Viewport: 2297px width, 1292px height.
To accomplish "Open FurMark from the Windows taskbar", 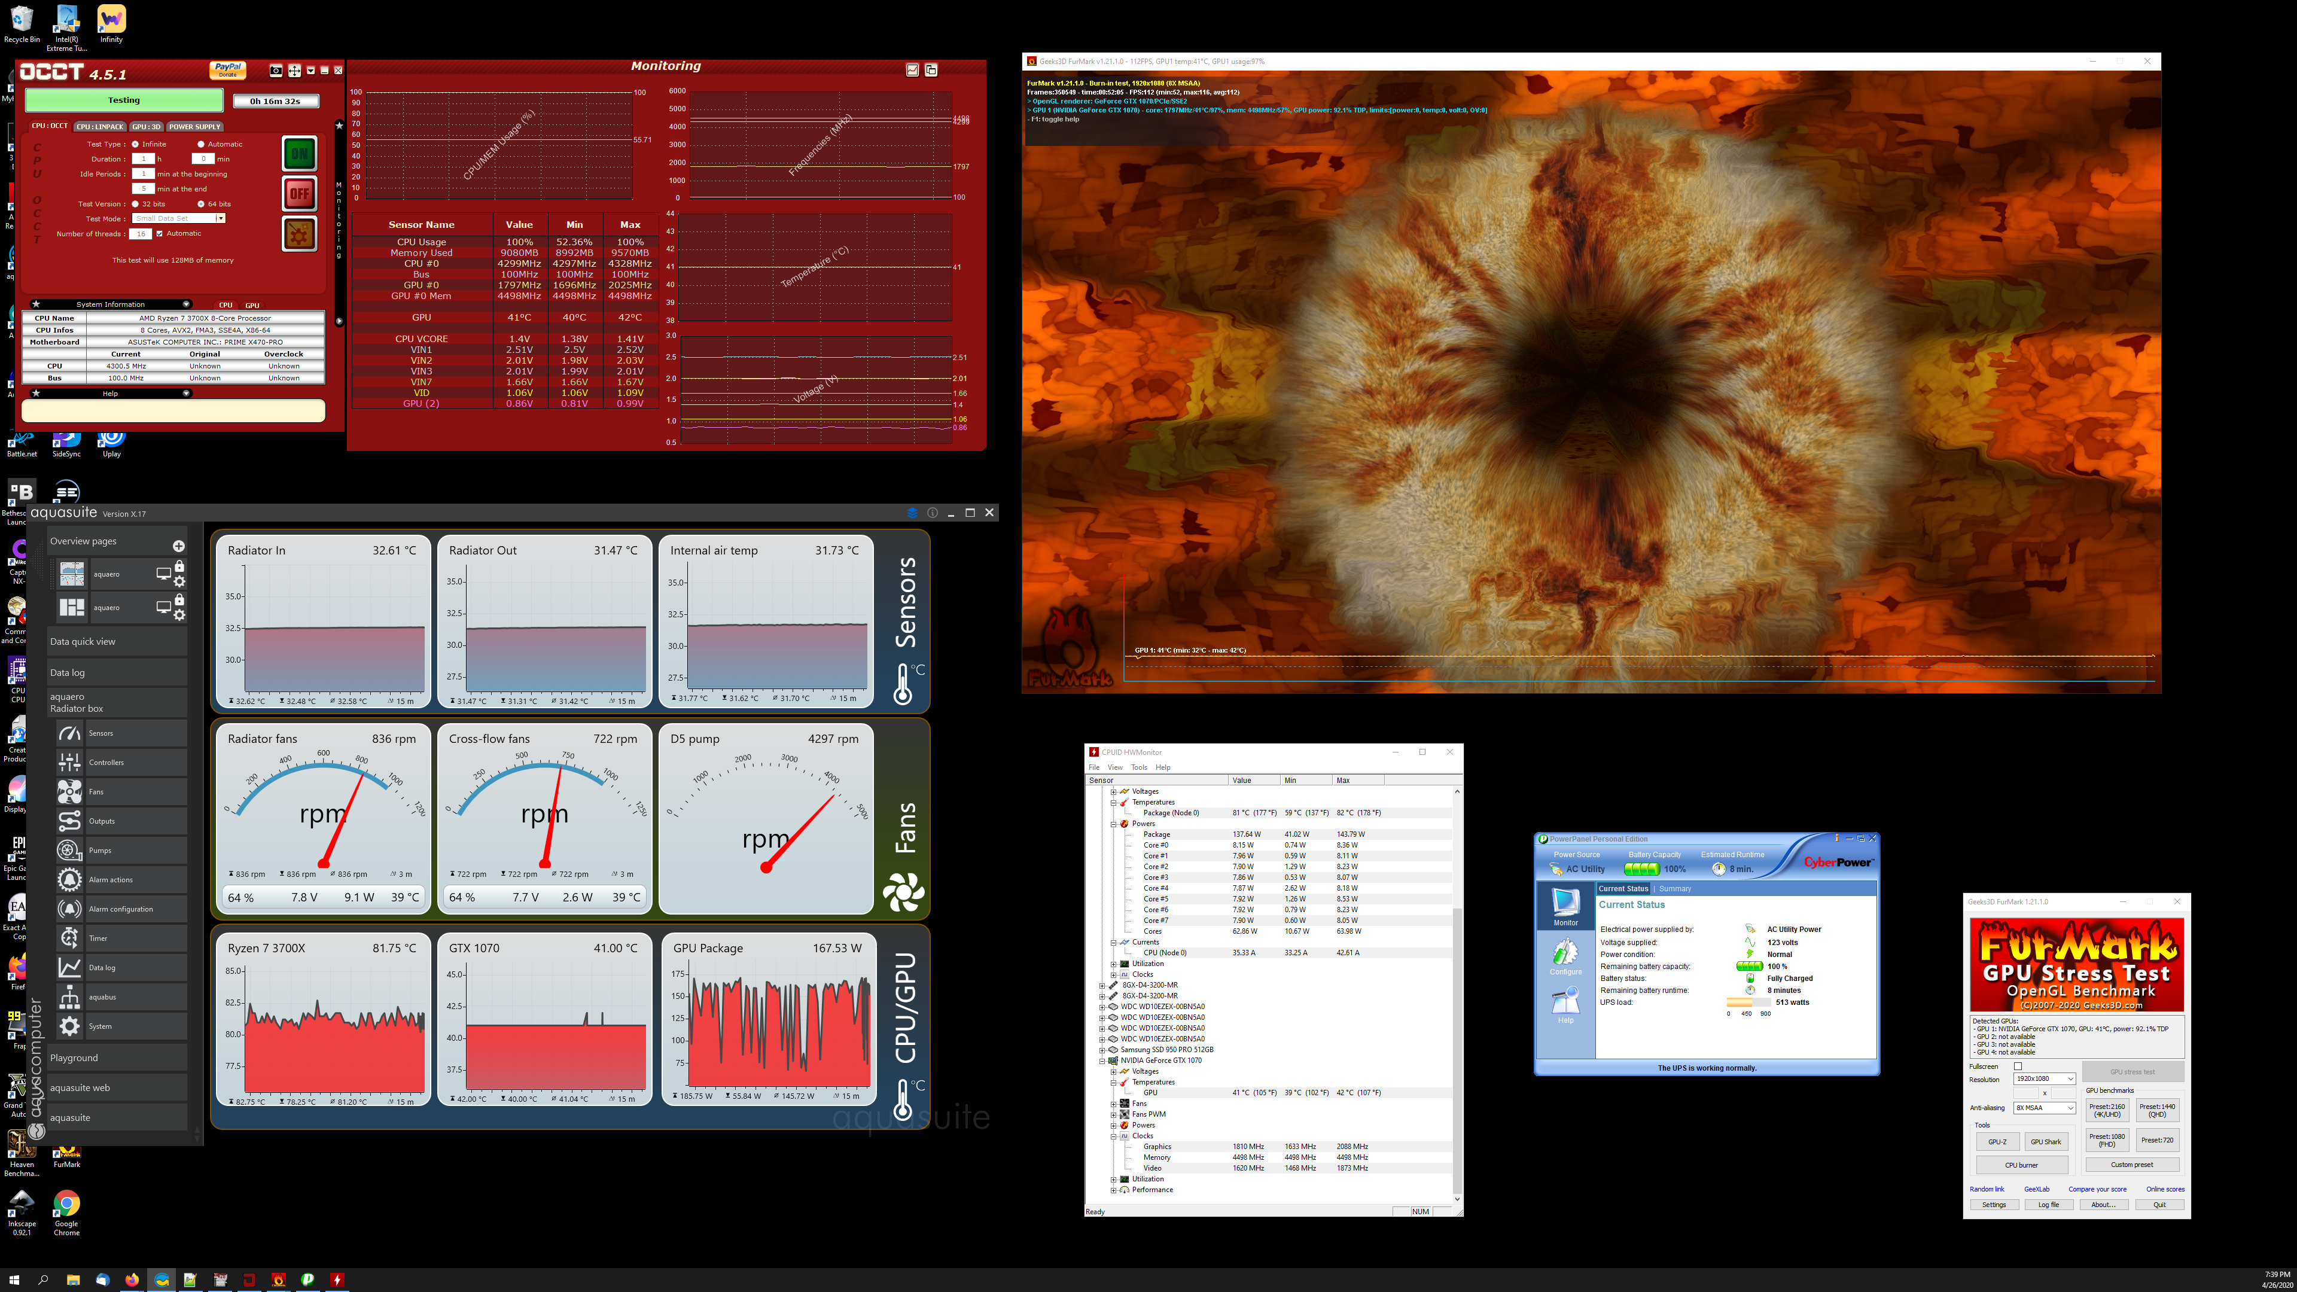I will click(278, 1279).
